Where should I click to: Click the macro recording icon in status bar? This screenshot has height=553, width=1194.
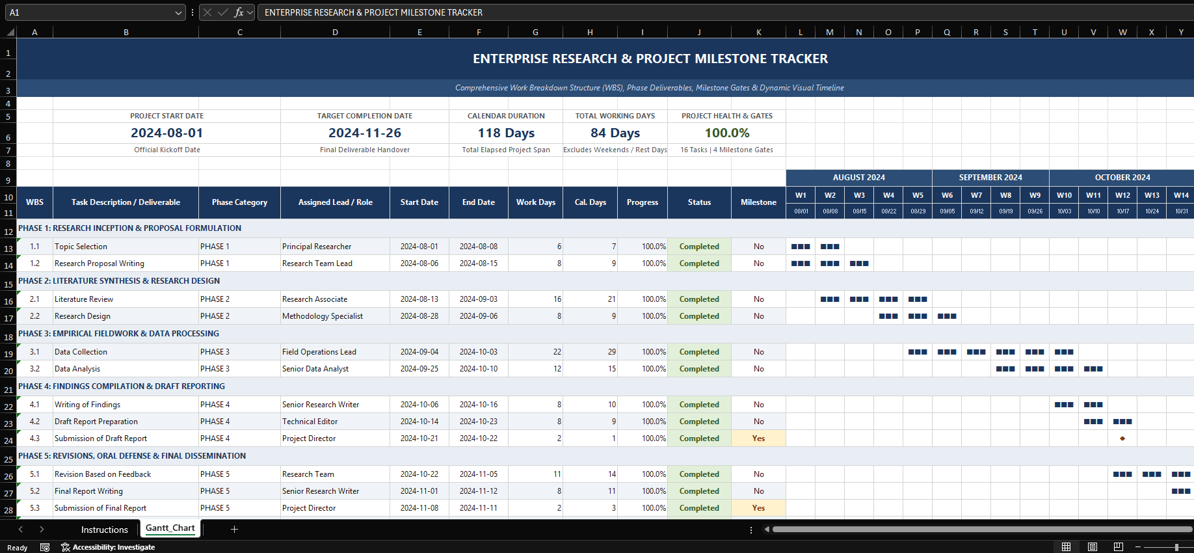point(45,547)
